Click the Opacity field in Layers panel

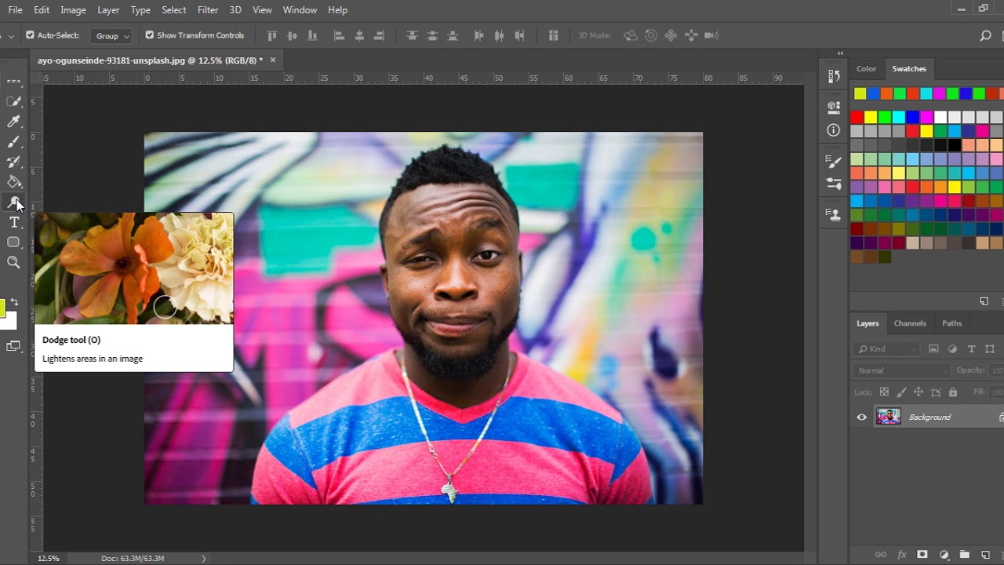996,370
